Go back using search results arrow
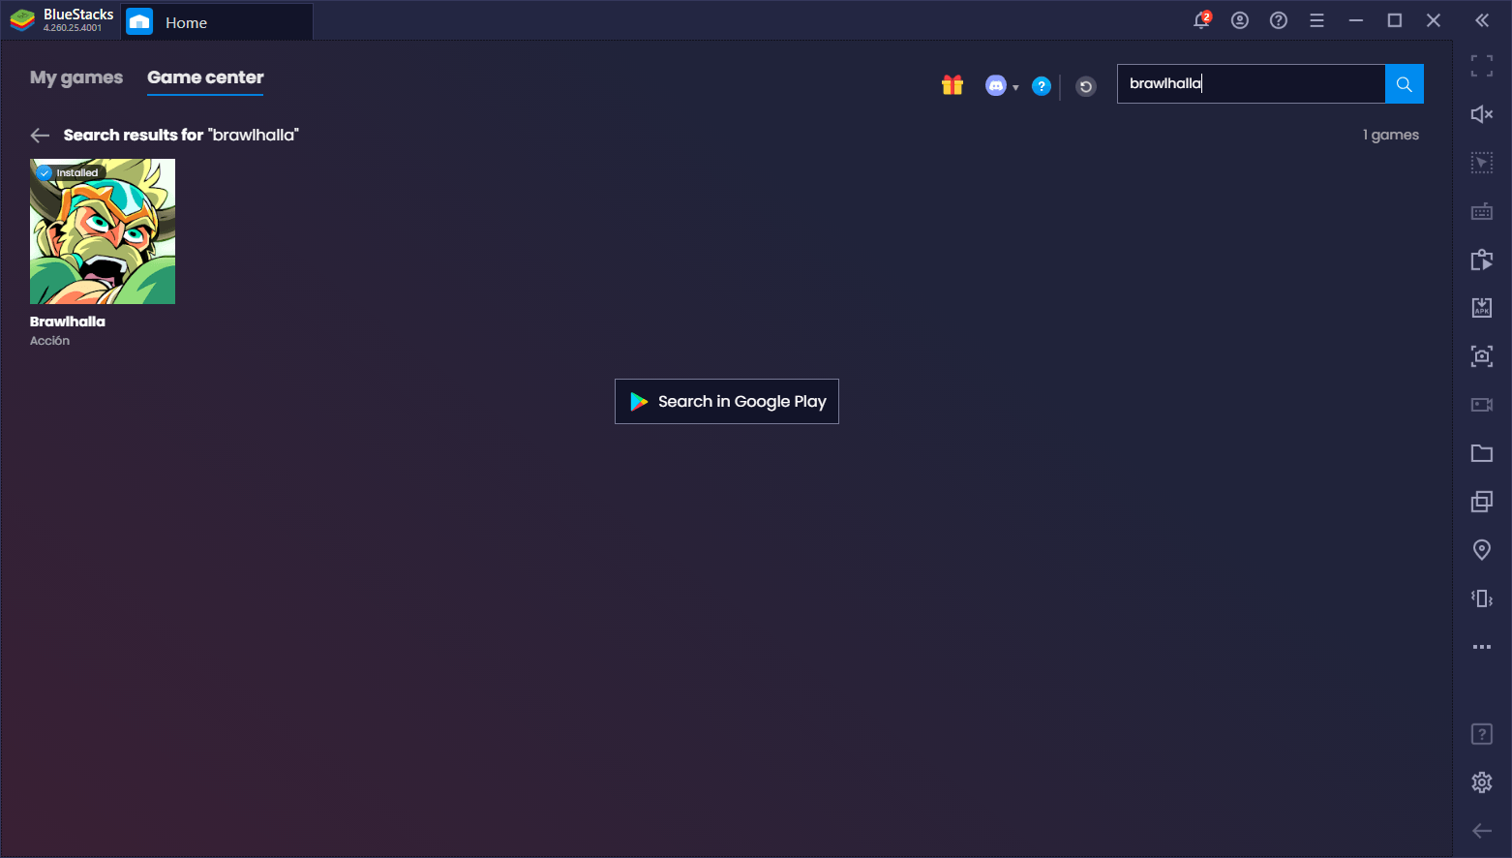This screenshot has width=1512, height=858. tap(40, 136)
